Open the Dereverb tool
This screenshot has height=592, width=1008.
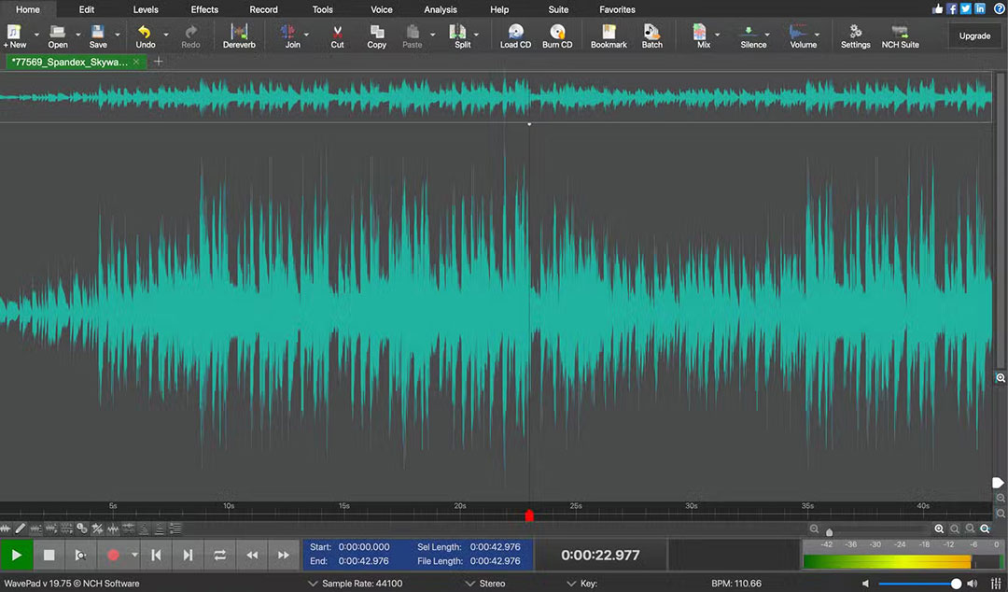coord(239,35)
